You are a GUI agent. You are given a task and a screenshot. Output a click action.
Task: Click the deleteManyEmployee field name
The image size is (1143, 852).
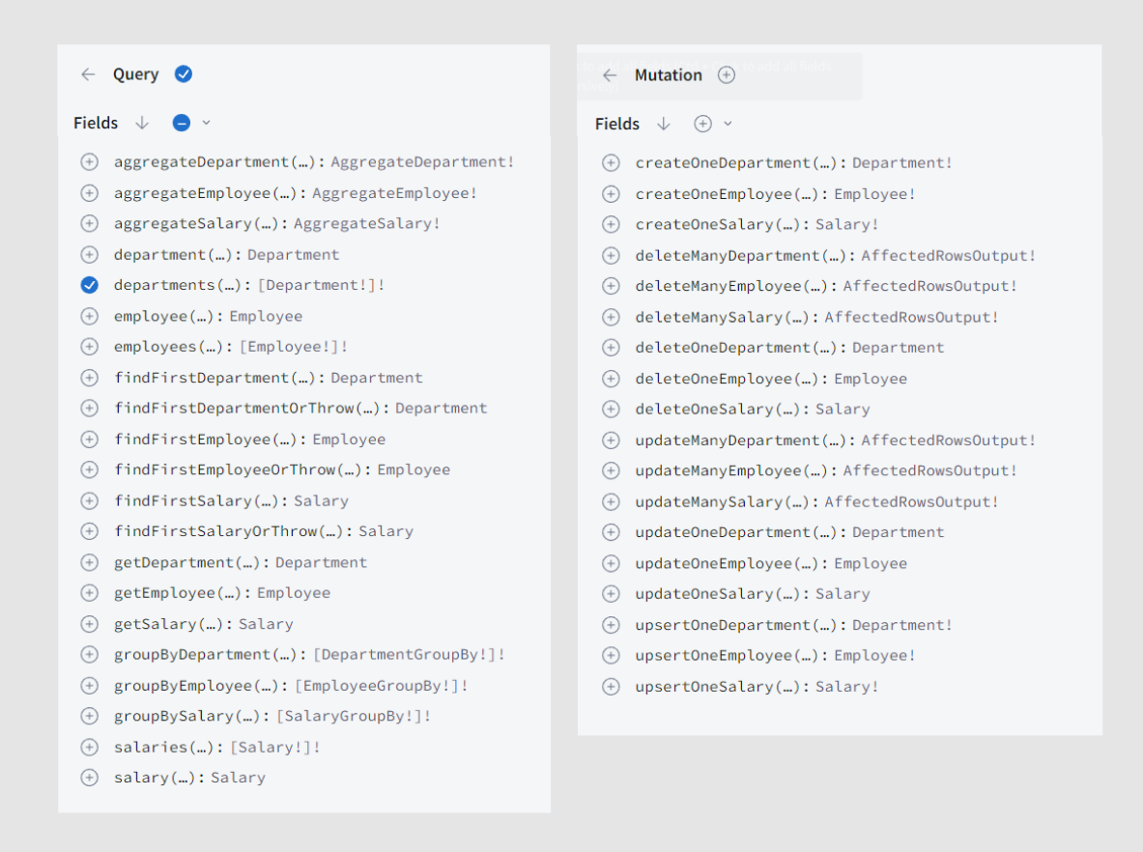click(717, 286)
